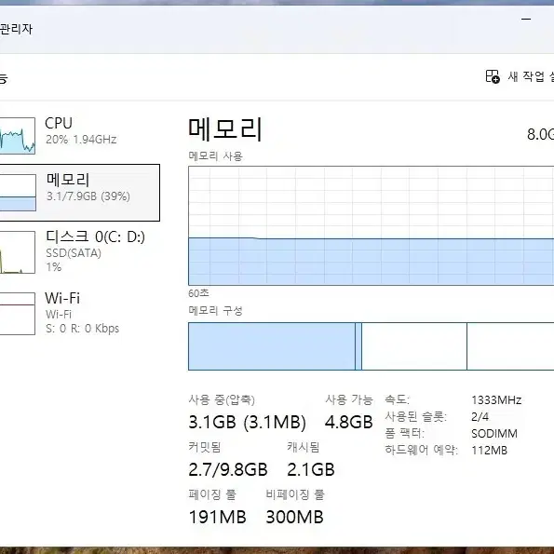
Task: Open the Wi-Fi performance details
Action: click(x=80, y=314)
